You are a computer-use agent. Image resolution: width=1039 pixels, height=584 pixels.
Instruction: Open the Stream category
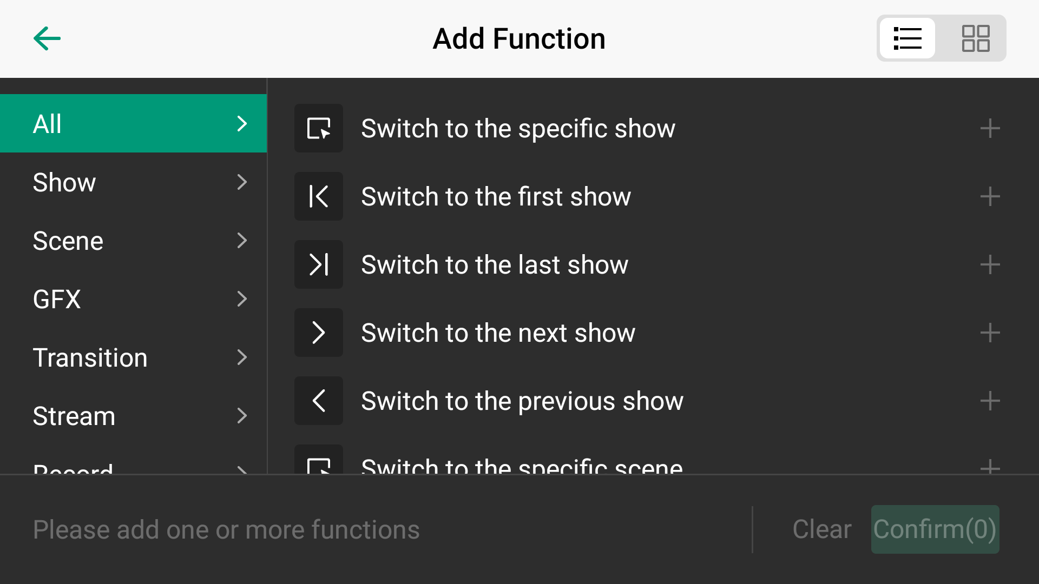point(133,416)
